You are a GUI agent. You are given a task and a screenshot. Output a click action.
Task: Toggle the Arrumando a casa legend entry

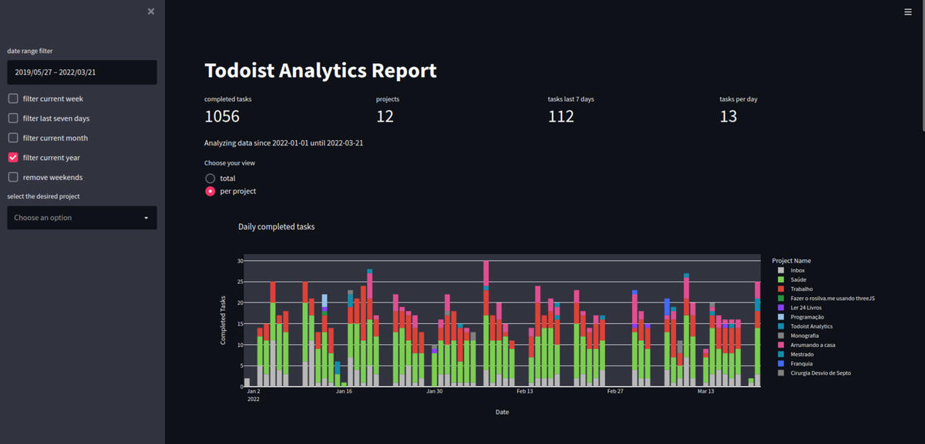point(812,345)
